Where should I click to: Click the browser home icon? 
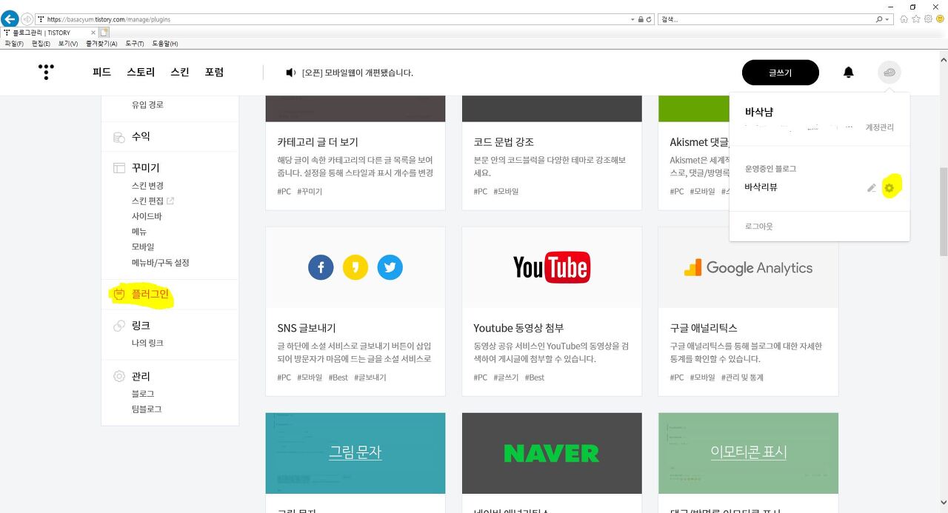click(x=904, y=19)
